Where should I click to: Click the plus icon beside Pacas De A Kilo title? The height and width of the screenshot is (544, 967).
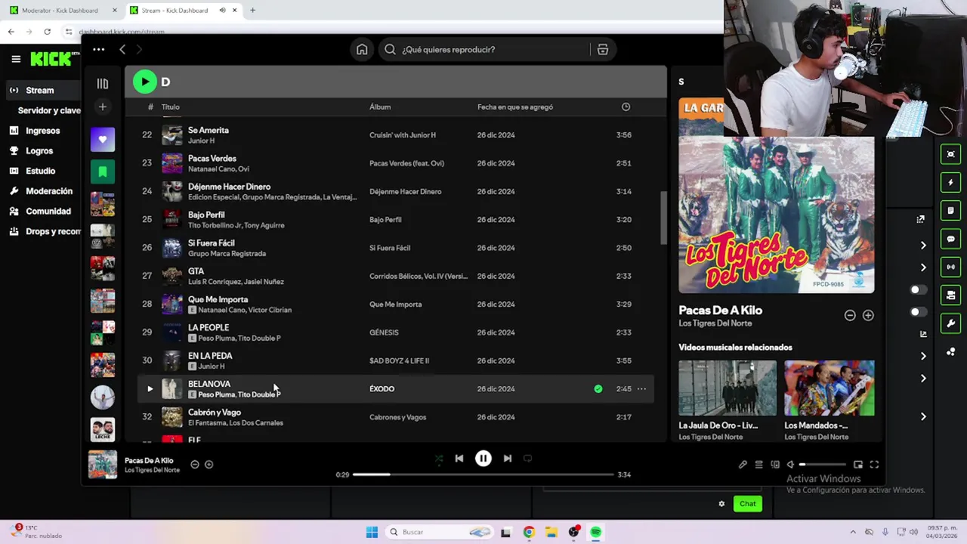coord(868,315)
